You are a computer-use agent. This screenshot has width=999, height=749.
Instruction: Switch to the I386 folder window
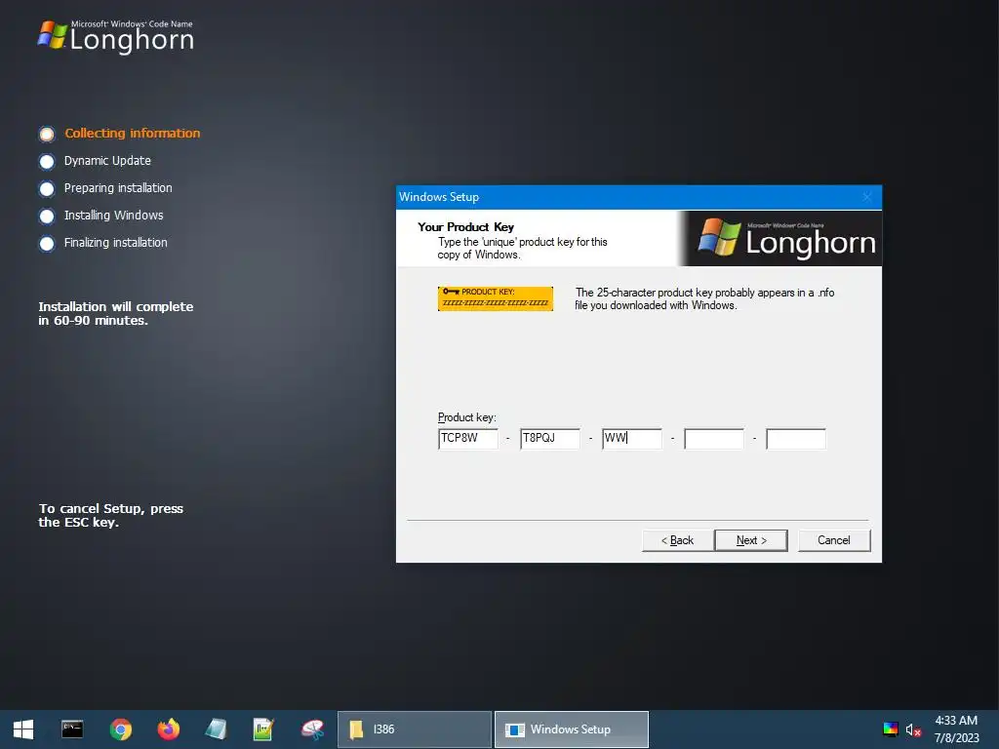pos(414,729)
